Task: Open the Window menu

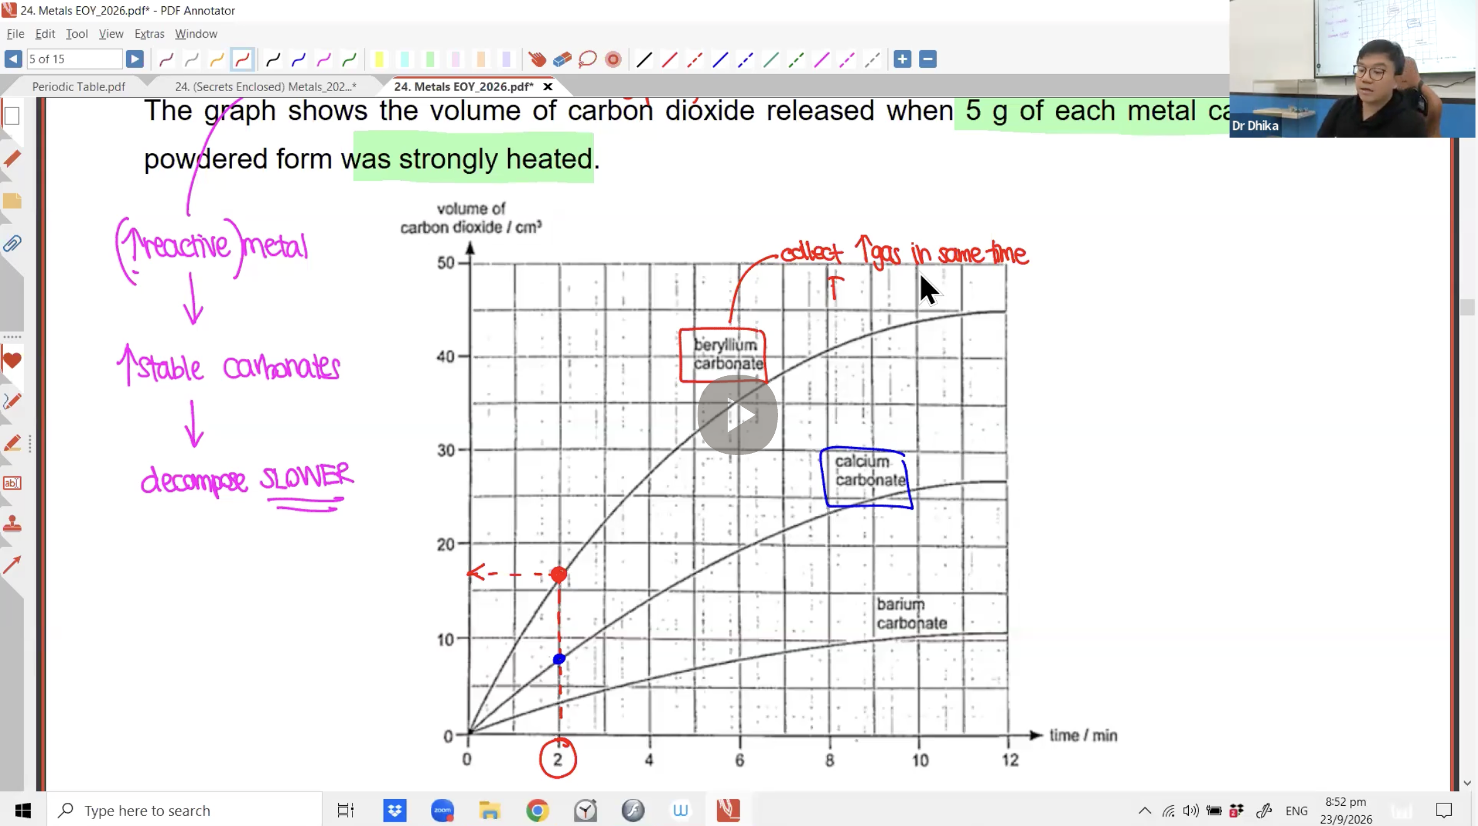Action: (x=196, y=34)
